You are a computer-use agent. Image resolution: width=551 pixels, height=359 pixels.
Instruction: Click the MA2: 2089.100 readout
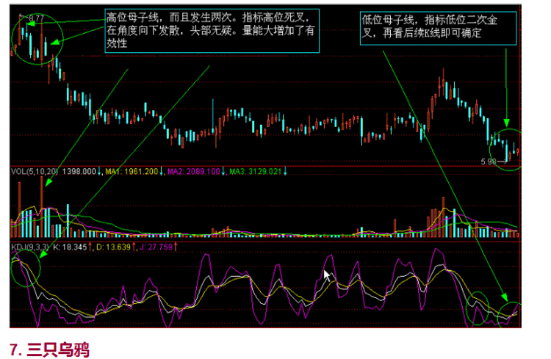pos(194,171)
